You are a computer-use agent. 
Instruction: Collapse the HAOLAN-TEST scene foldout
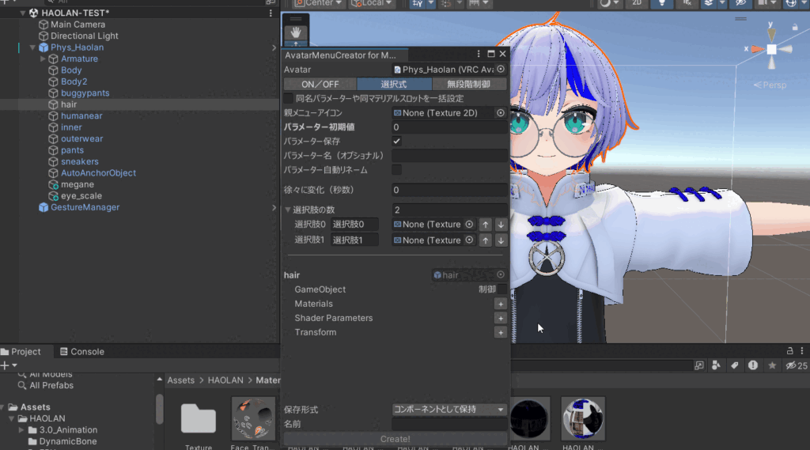[23, 13]
